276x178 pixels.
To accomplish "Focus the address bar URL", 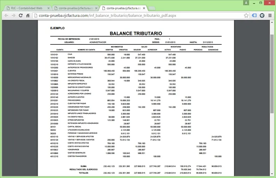I will pyautogui.click(x=107, y=16).
